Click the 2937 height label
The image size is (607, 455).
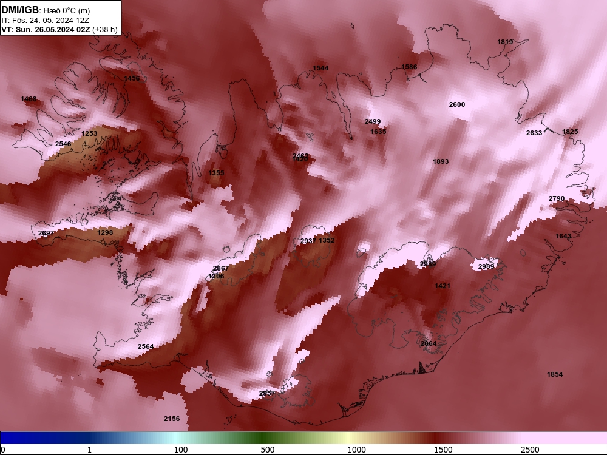click(x=308, y=241)
